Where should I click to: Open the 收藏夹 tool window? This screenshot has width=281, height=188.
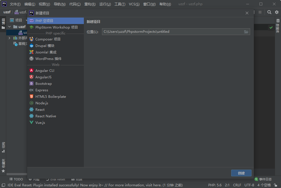(3, 166)
